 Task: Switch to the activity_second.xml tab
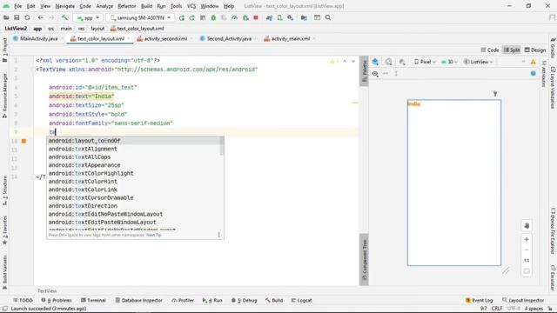pos(165,38)
